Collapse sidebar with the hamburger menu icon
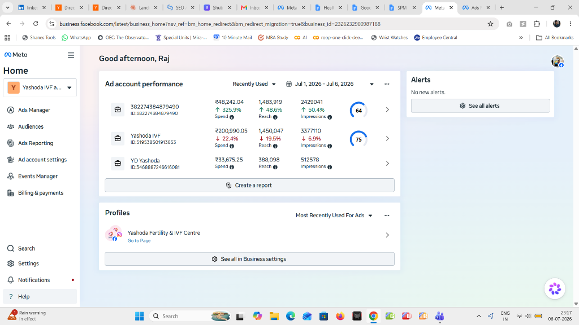Image resolution: width=579 pixels, height=325 pixels. (x=71, y=55)
